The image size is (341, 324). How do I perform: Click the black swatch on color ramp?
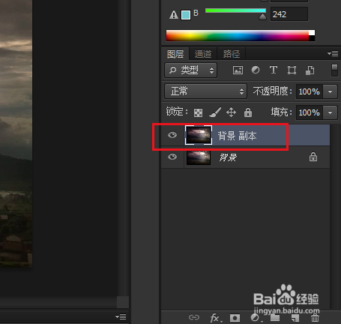pyautogui.click(x=312, y=38)
